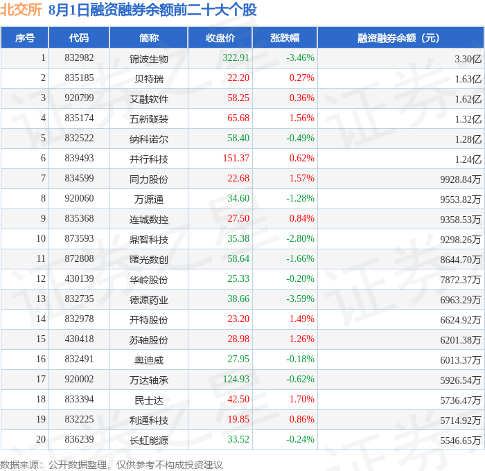Select stock name 苏轴股份

coord(149,340)
